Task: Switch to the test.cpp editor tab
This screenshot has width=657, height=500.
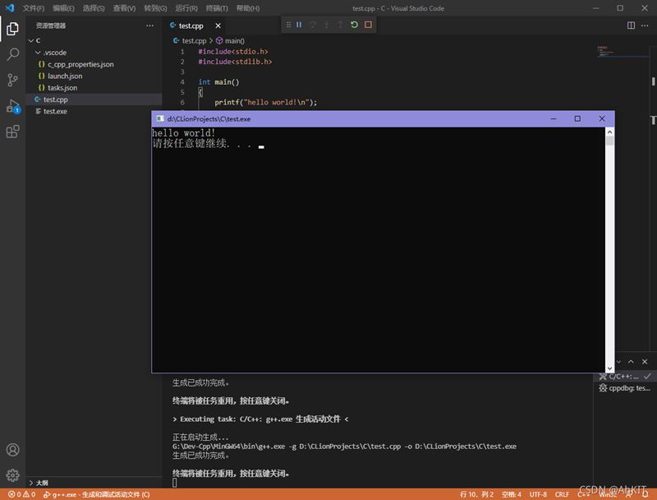Action: pyautogui.click(x=191, y=25)
